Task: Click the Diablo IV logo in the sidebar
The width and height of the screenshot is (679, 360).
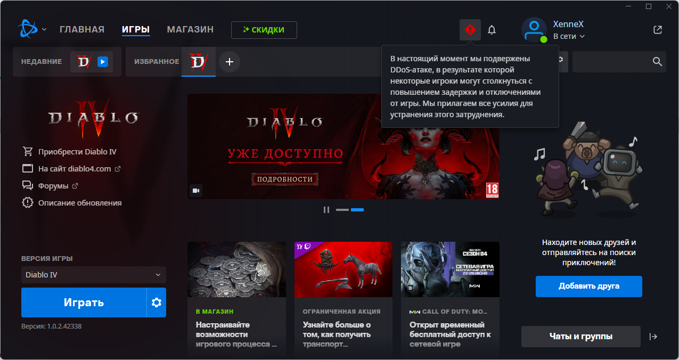Action: coord(94,118)
